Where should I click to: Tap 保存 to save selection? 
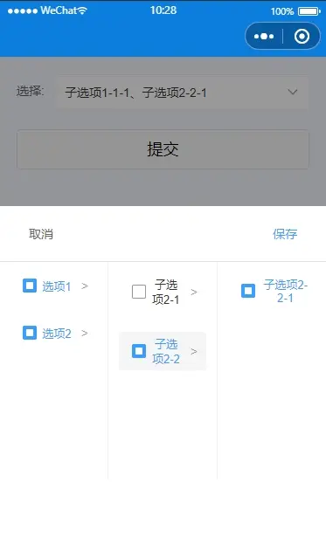point(285,234)
